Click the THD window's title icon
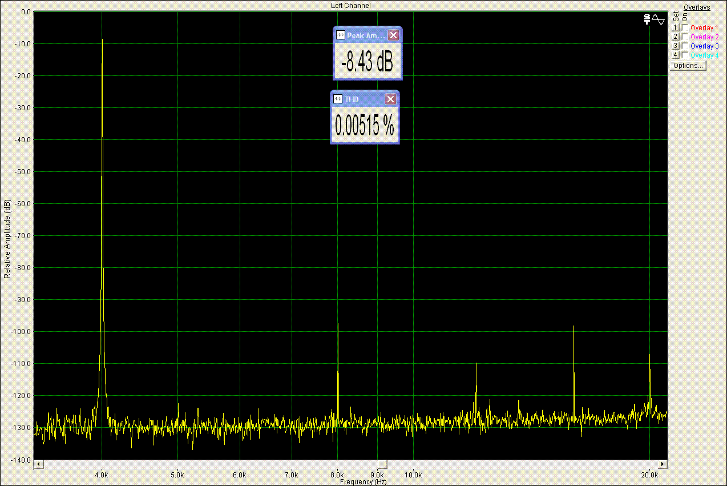 tap(338, 99)
